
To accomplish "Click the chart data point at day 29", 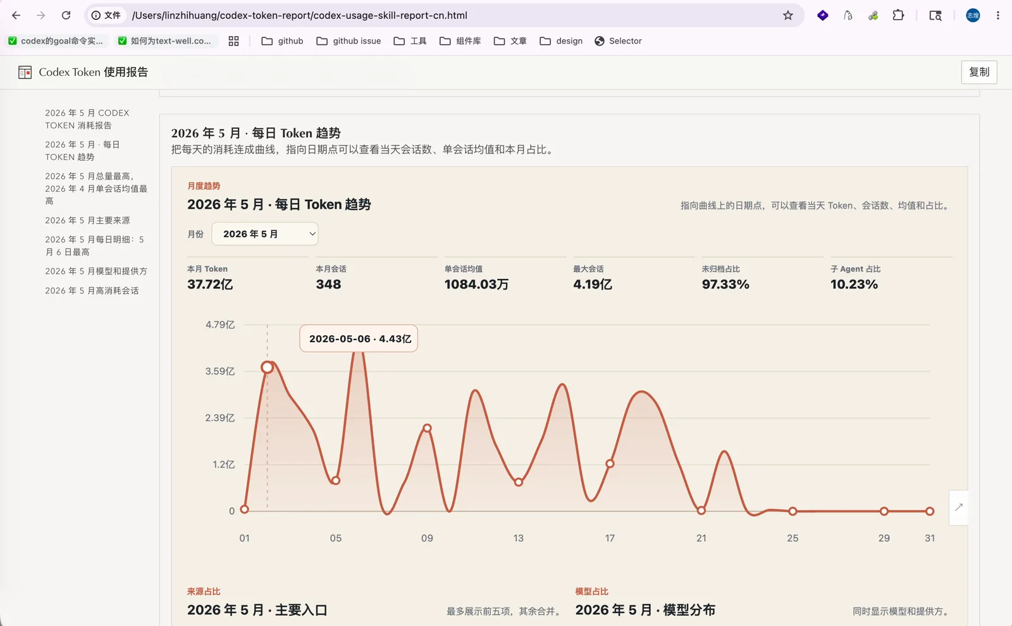I will pos(884,511).
